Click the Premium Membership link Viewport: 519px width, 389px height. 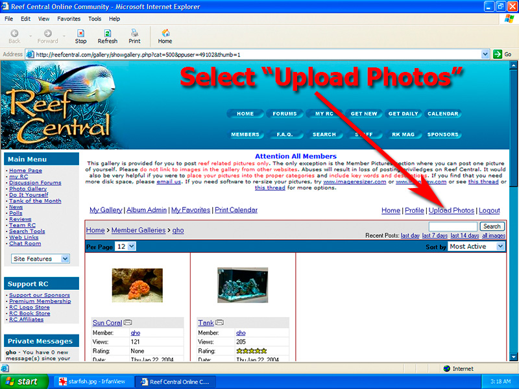40,301
